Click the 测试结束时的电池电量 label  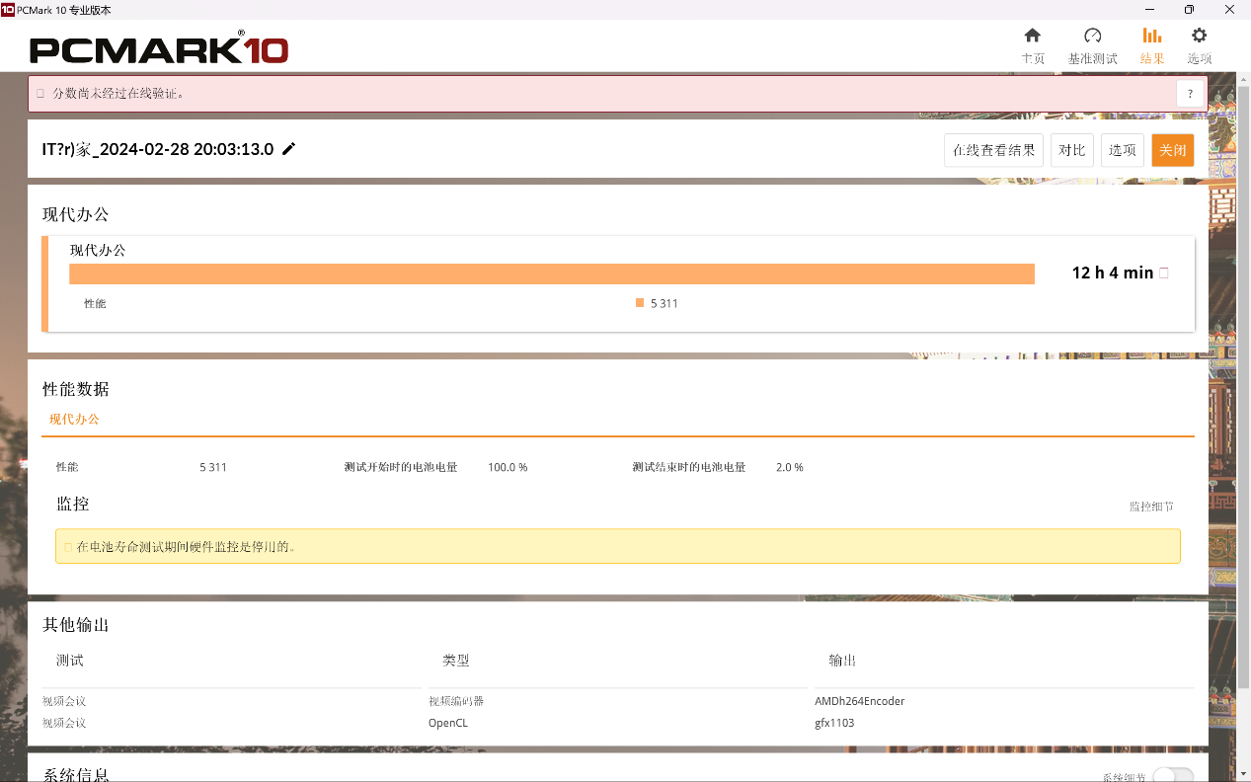click(x=689, y=467)
